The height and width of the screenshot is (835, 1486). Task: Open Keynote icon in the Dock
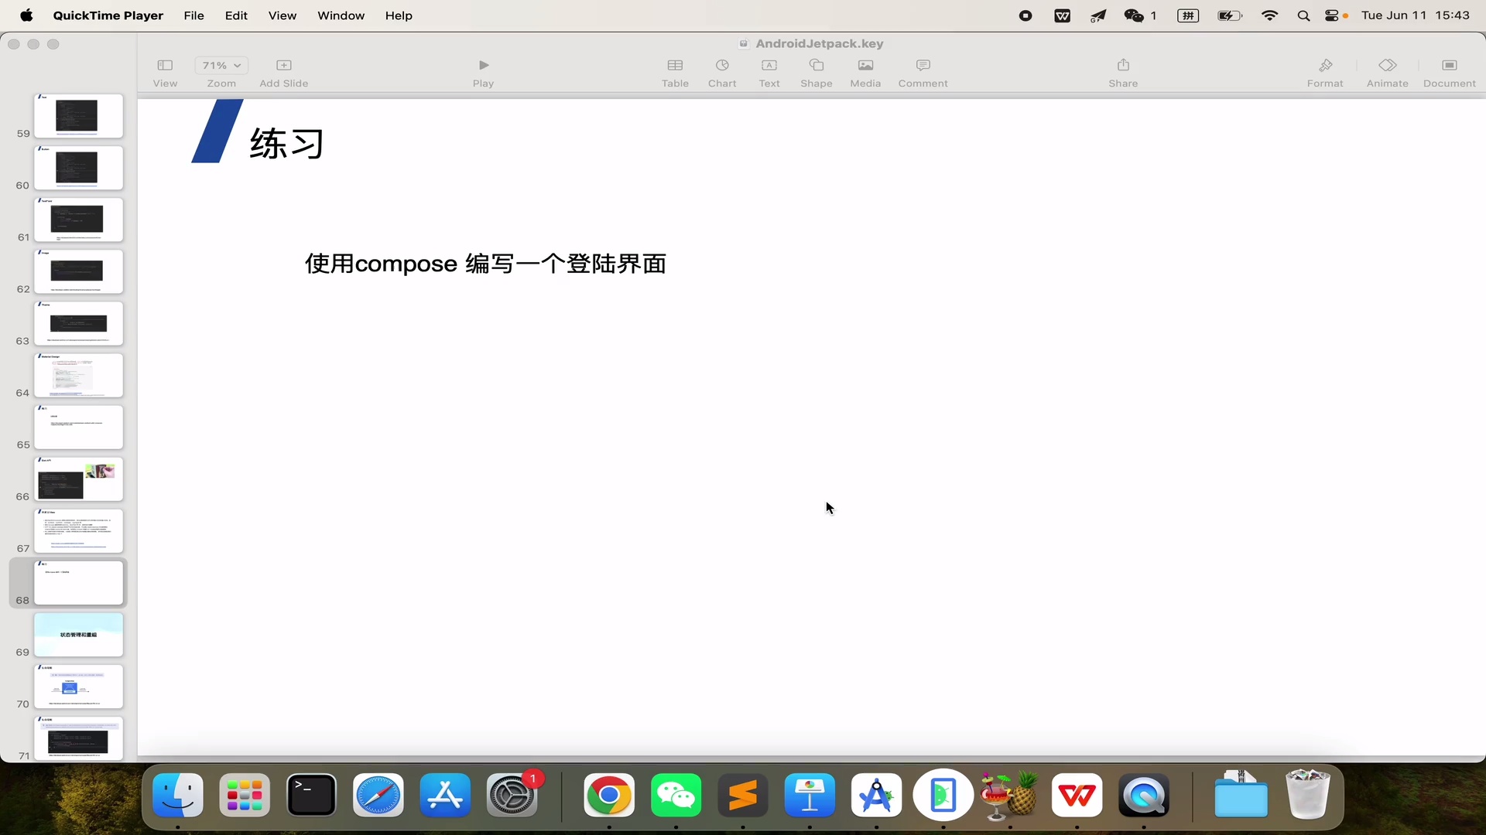(810, 795)
